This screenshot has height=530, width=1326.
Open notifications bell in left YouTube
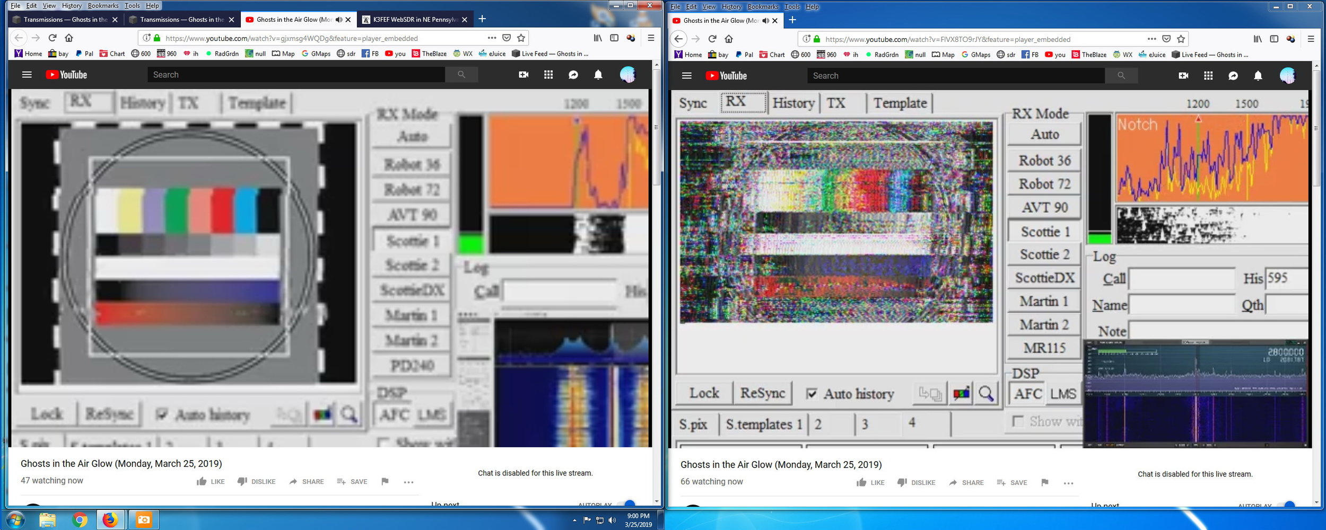[598, 75]
